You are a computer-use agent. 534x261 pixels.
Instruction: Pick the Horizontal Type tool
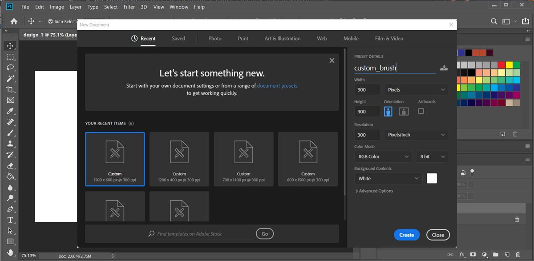10,220
